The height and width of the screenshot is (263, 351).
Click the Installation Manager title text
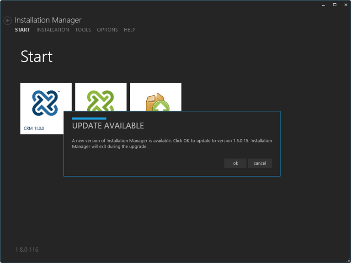(48, 20)
